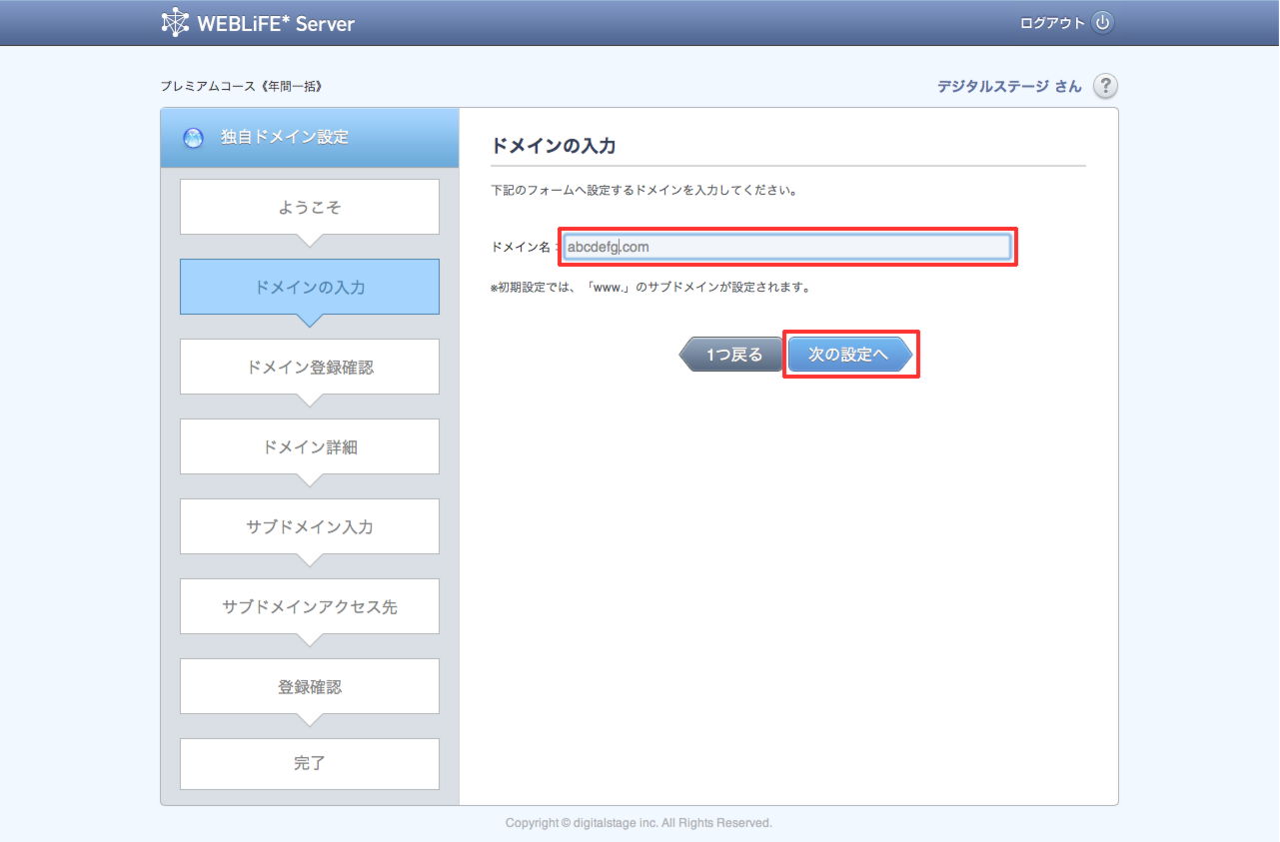This screenshot has width=1280, height=842.
Task: Open help with the question mark icon
Action: click(x=1105, y=86)
